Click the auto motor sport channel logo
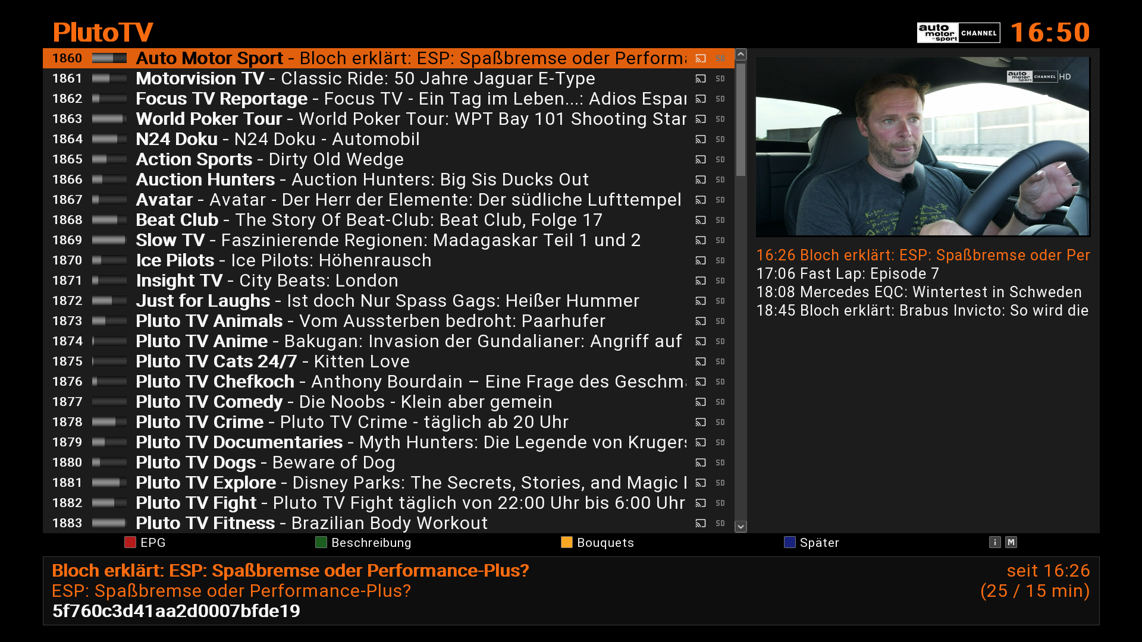The height and width of the screenshot is (642, 1142). point(958,33)
